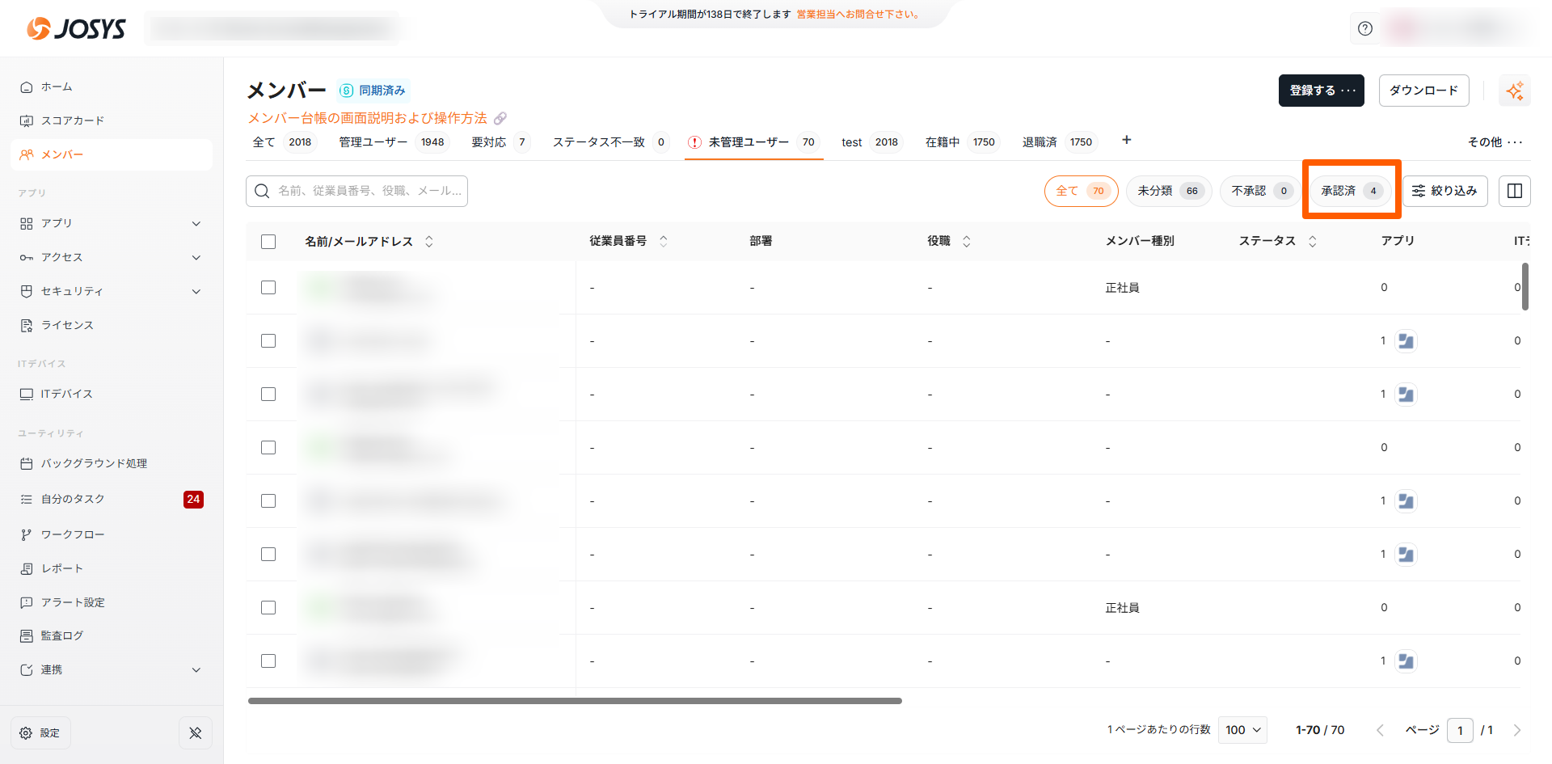Click the help question mark icon
The height and width of the screenshot is (764, 1552).
1365,28
